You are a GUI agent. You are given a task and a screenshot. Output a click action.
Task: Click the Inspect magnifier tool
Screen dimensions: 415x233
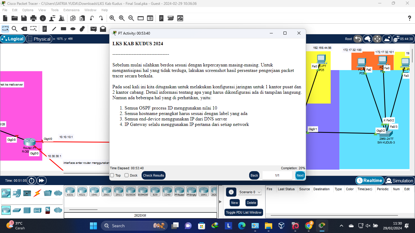[15, 29]
